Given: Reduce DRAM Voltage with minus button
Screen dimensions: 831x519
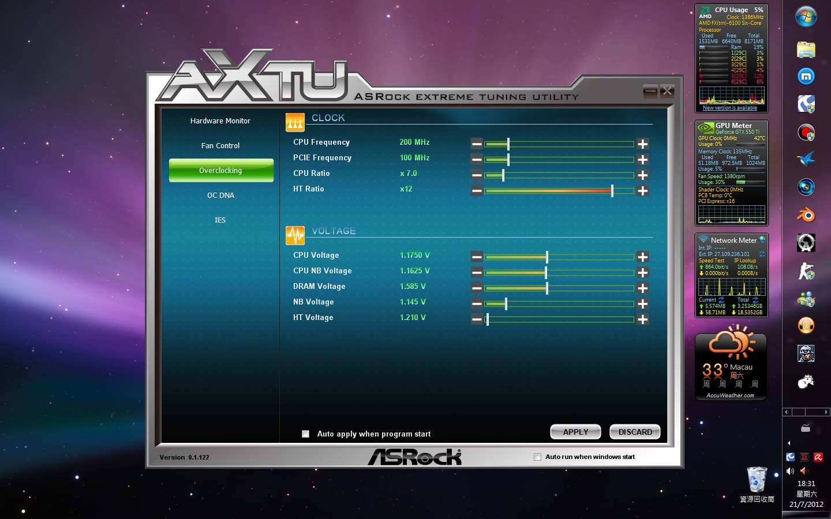Looking at the screenshot, I should click(x=477, y=288).
